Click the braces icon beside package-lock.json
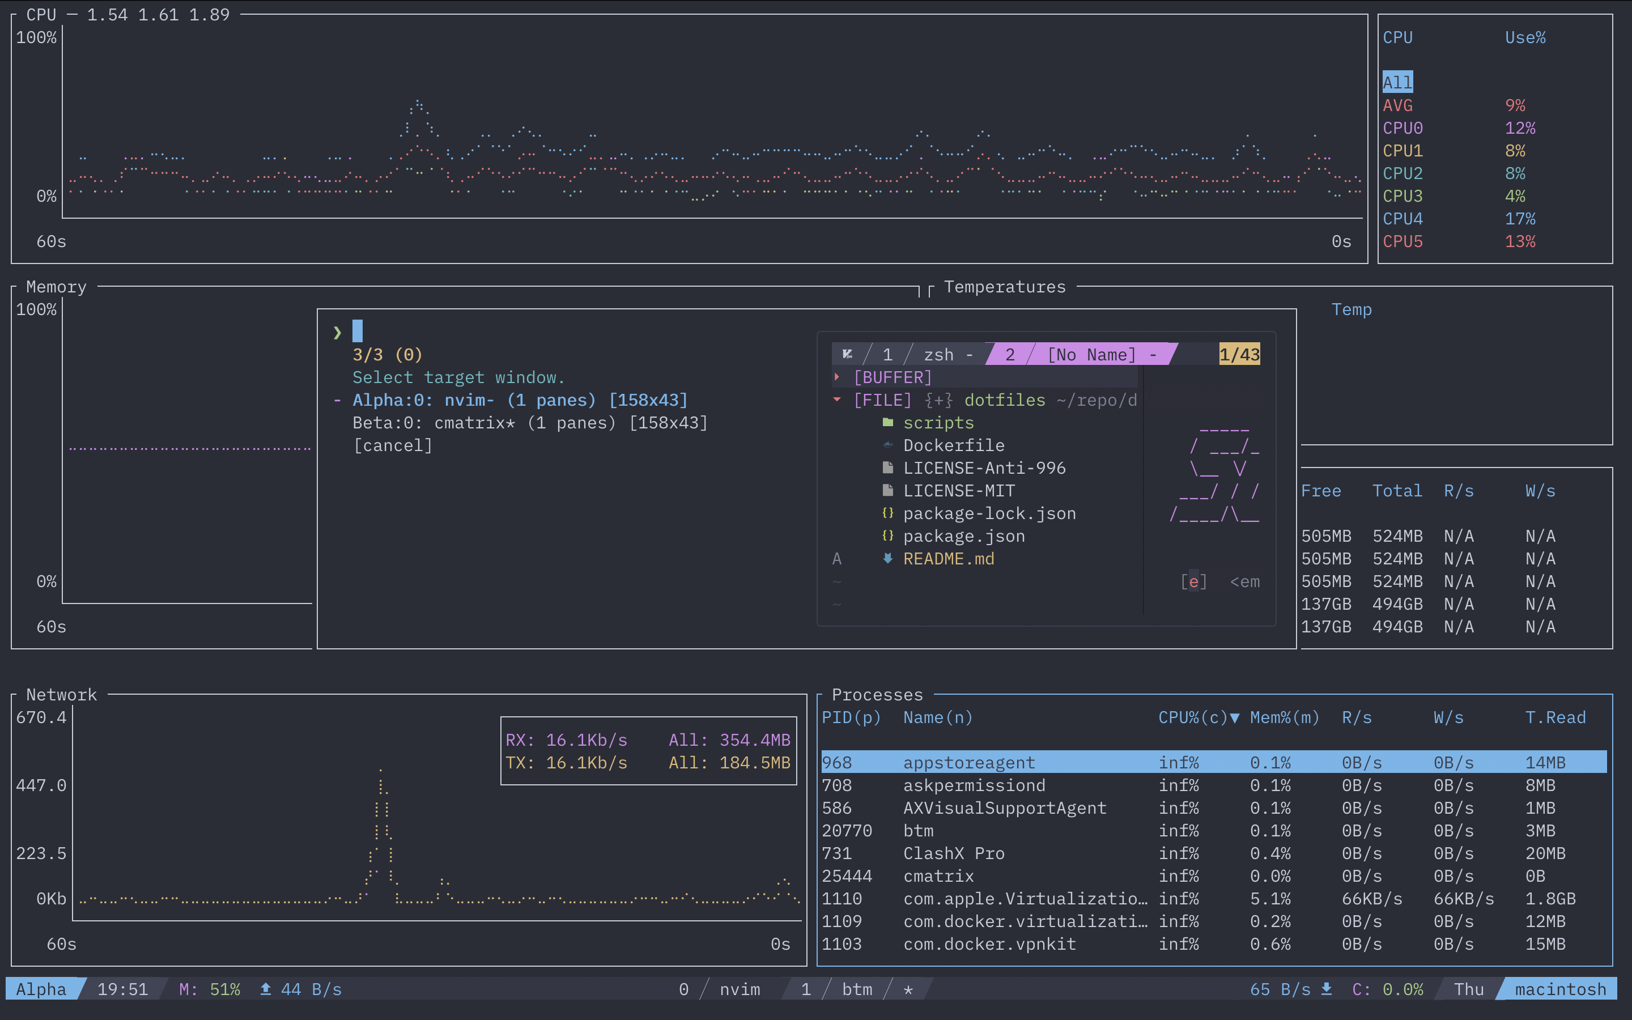Screen dimensions: 1632x1020 tap(887, 513)
